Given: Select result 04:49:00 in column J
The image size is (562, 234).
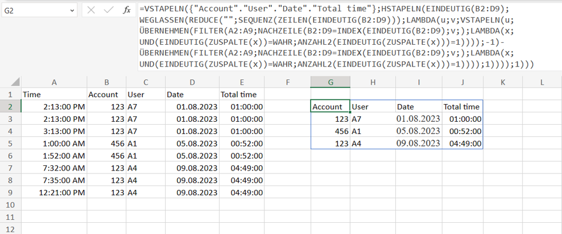Looking at the screenshot, I should pos(463,143).
